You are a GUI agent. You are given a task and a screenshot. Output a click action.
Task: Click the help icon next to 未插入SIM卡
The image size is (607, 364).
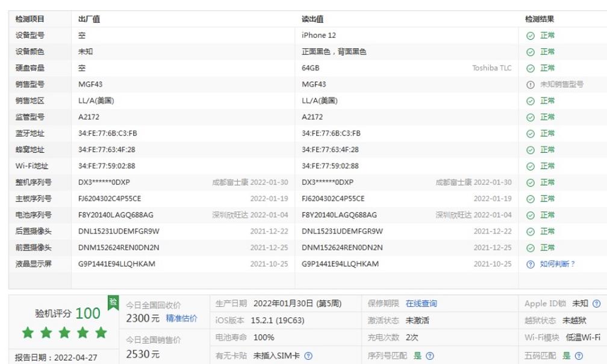tap(307, 357)
